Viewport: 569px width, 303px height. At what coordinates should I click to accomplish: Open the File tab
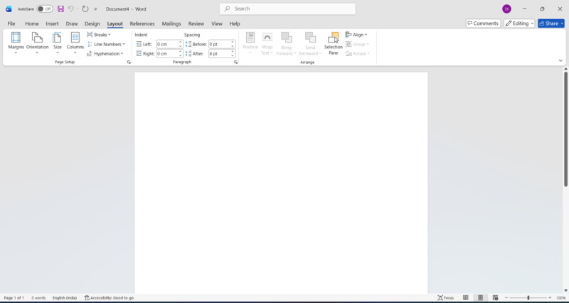click(x=11, y=23)
